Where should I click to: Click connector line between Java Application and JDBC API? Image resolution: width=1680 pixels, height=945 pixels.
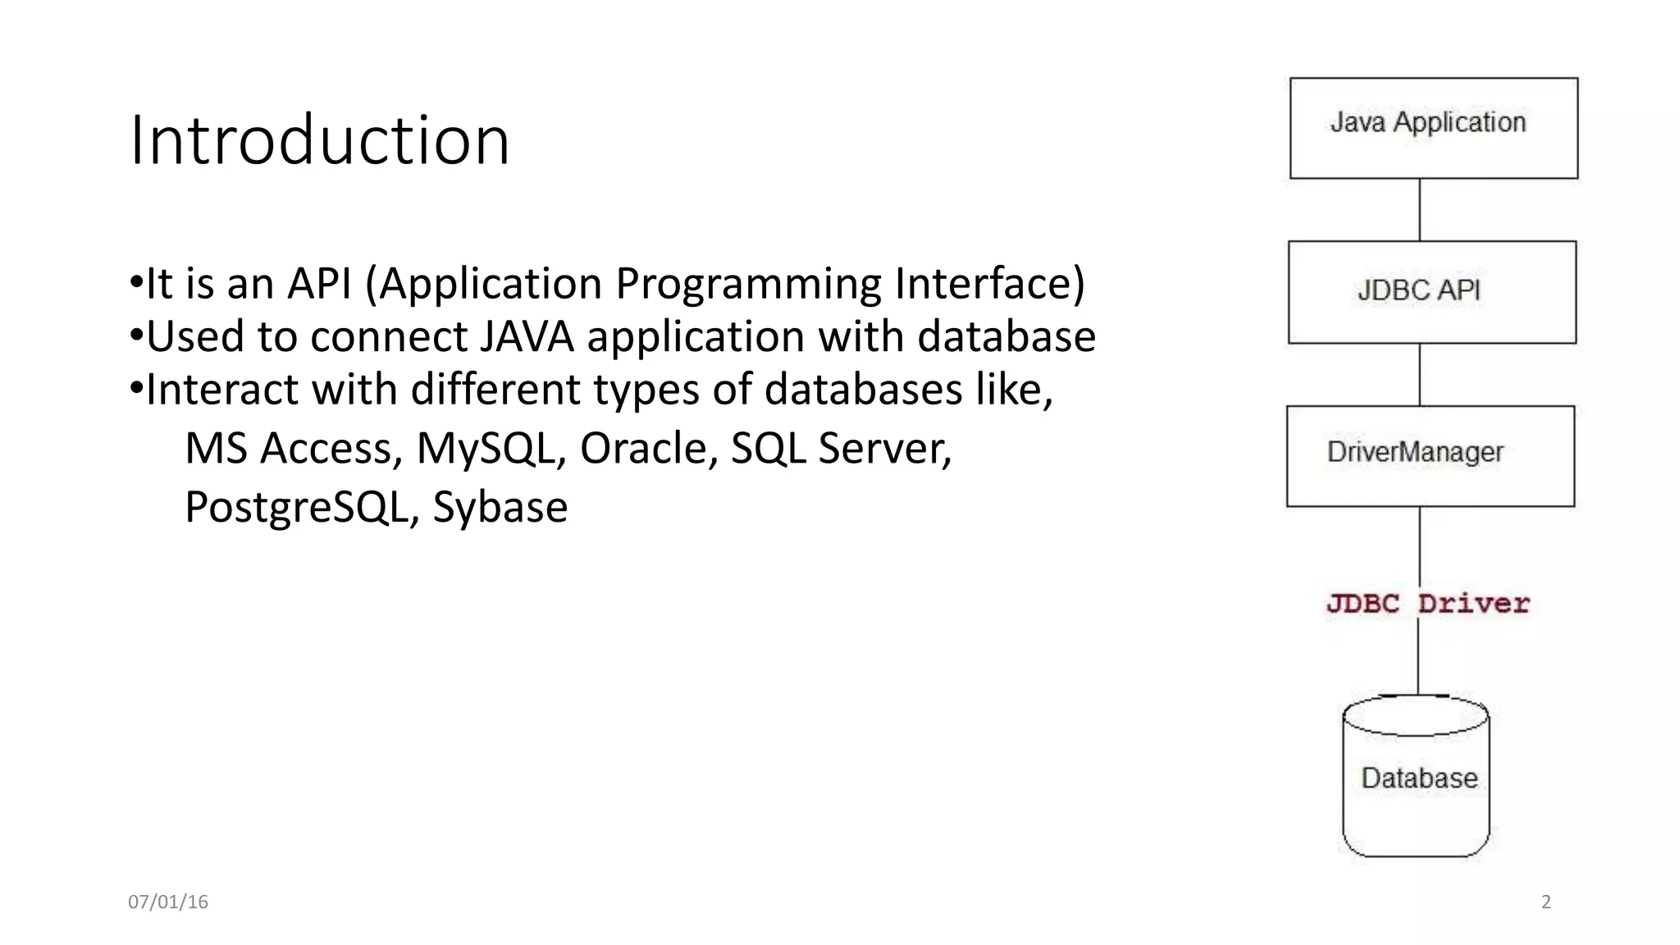click(1420, 210)
